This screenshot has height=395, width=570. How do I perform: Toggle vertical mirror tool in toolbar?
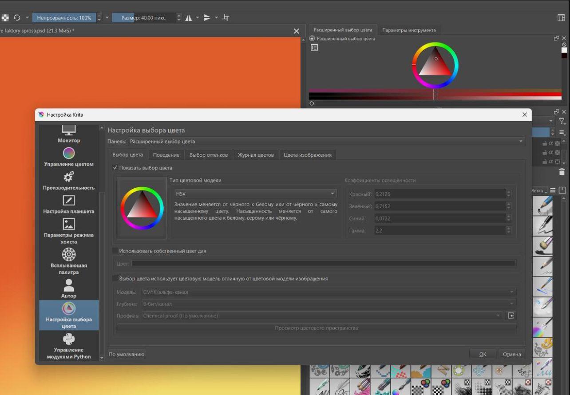click(207, 18)
